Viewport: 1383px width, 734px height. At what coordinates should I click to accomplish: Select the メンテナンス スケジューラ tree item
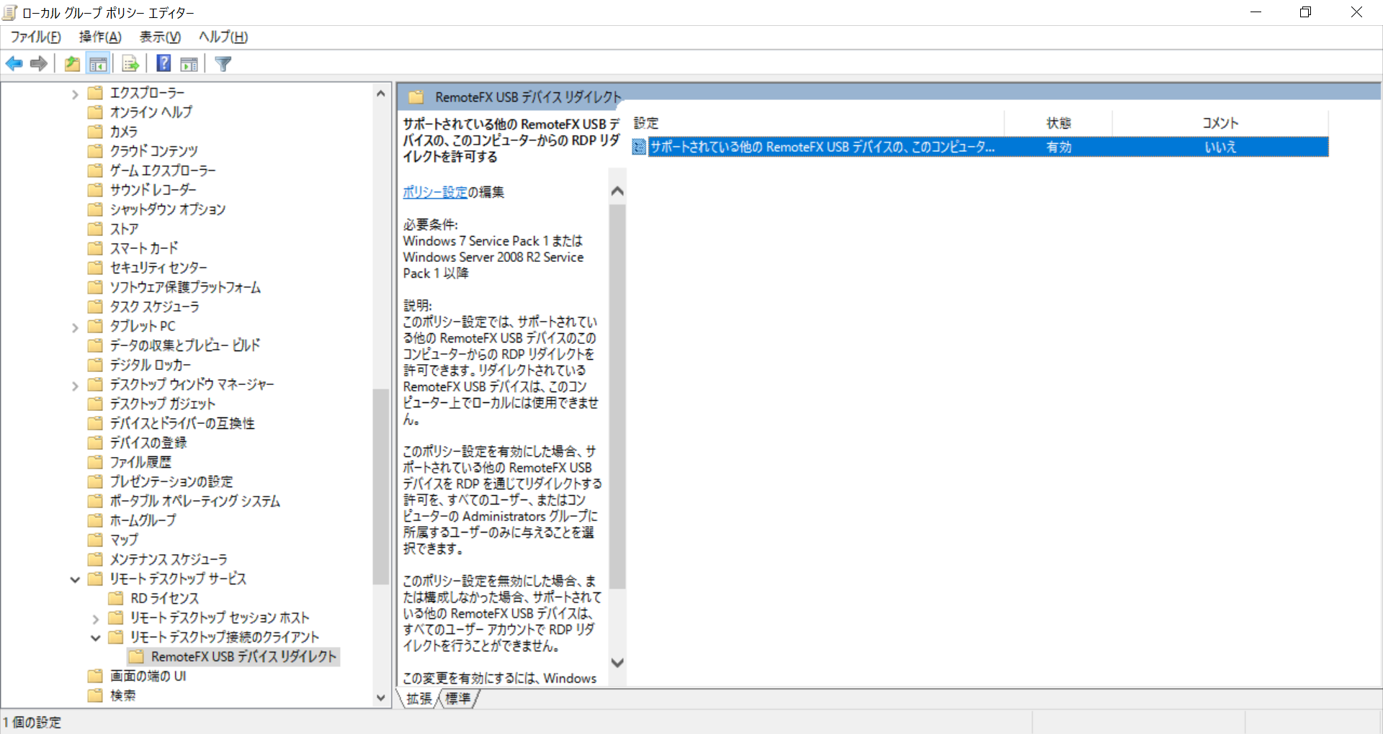(169, 559)
